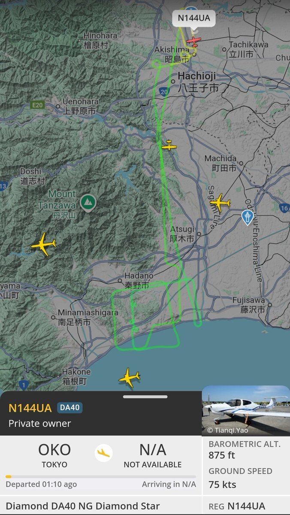
Task: Select the red N144UA aircraft icon
Action: (194, 42)
